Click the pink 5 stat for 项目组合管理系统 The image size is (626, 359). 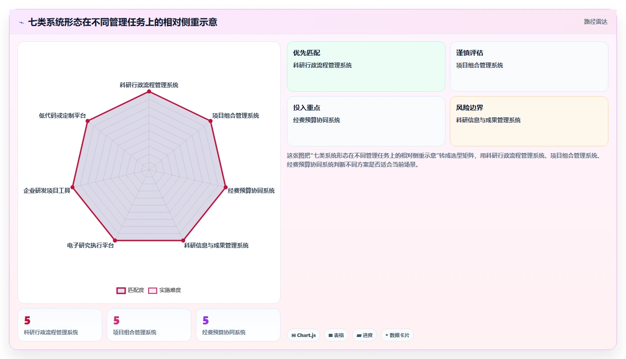[x=116, y=320]
